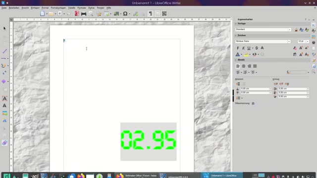Open paragraph background color field
This screenshot has width=317, height=178.
298,72
